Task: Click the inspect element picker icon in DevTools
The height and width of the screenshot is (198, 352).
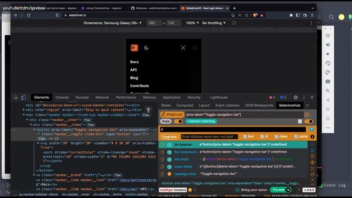Action: [15, 97]
